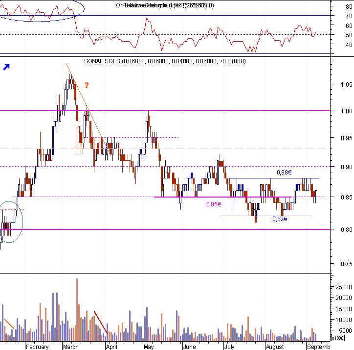Click the 5000 volume axis value
The width and height of the screenshot is (354, 350).
pos(345,331)
